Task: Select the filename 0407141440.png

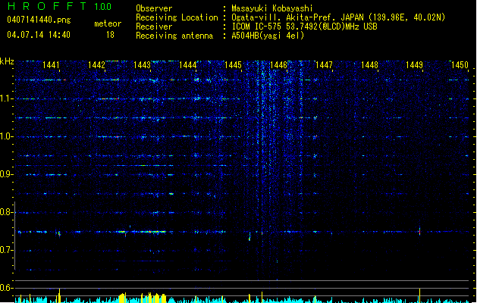Action: pyautogui.click(x=39, y=20)
